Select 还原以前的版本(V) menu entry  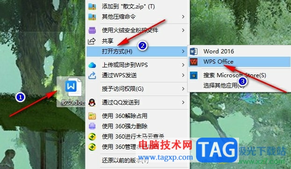[x=138, y=161]
